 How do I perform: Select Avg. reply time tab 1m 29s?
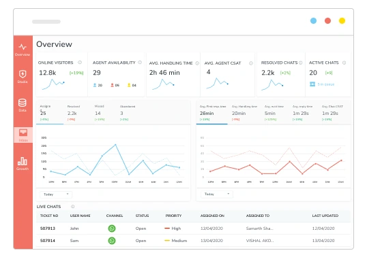pyautogui.click(x=302, y=113)
